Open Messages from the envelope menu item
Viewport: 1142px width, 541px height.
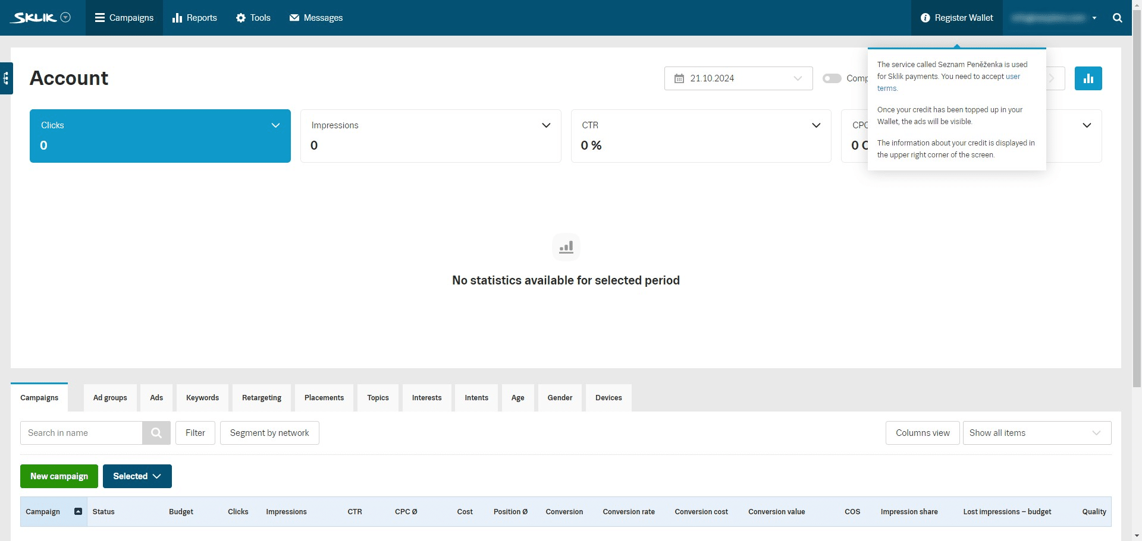(316, 18)
